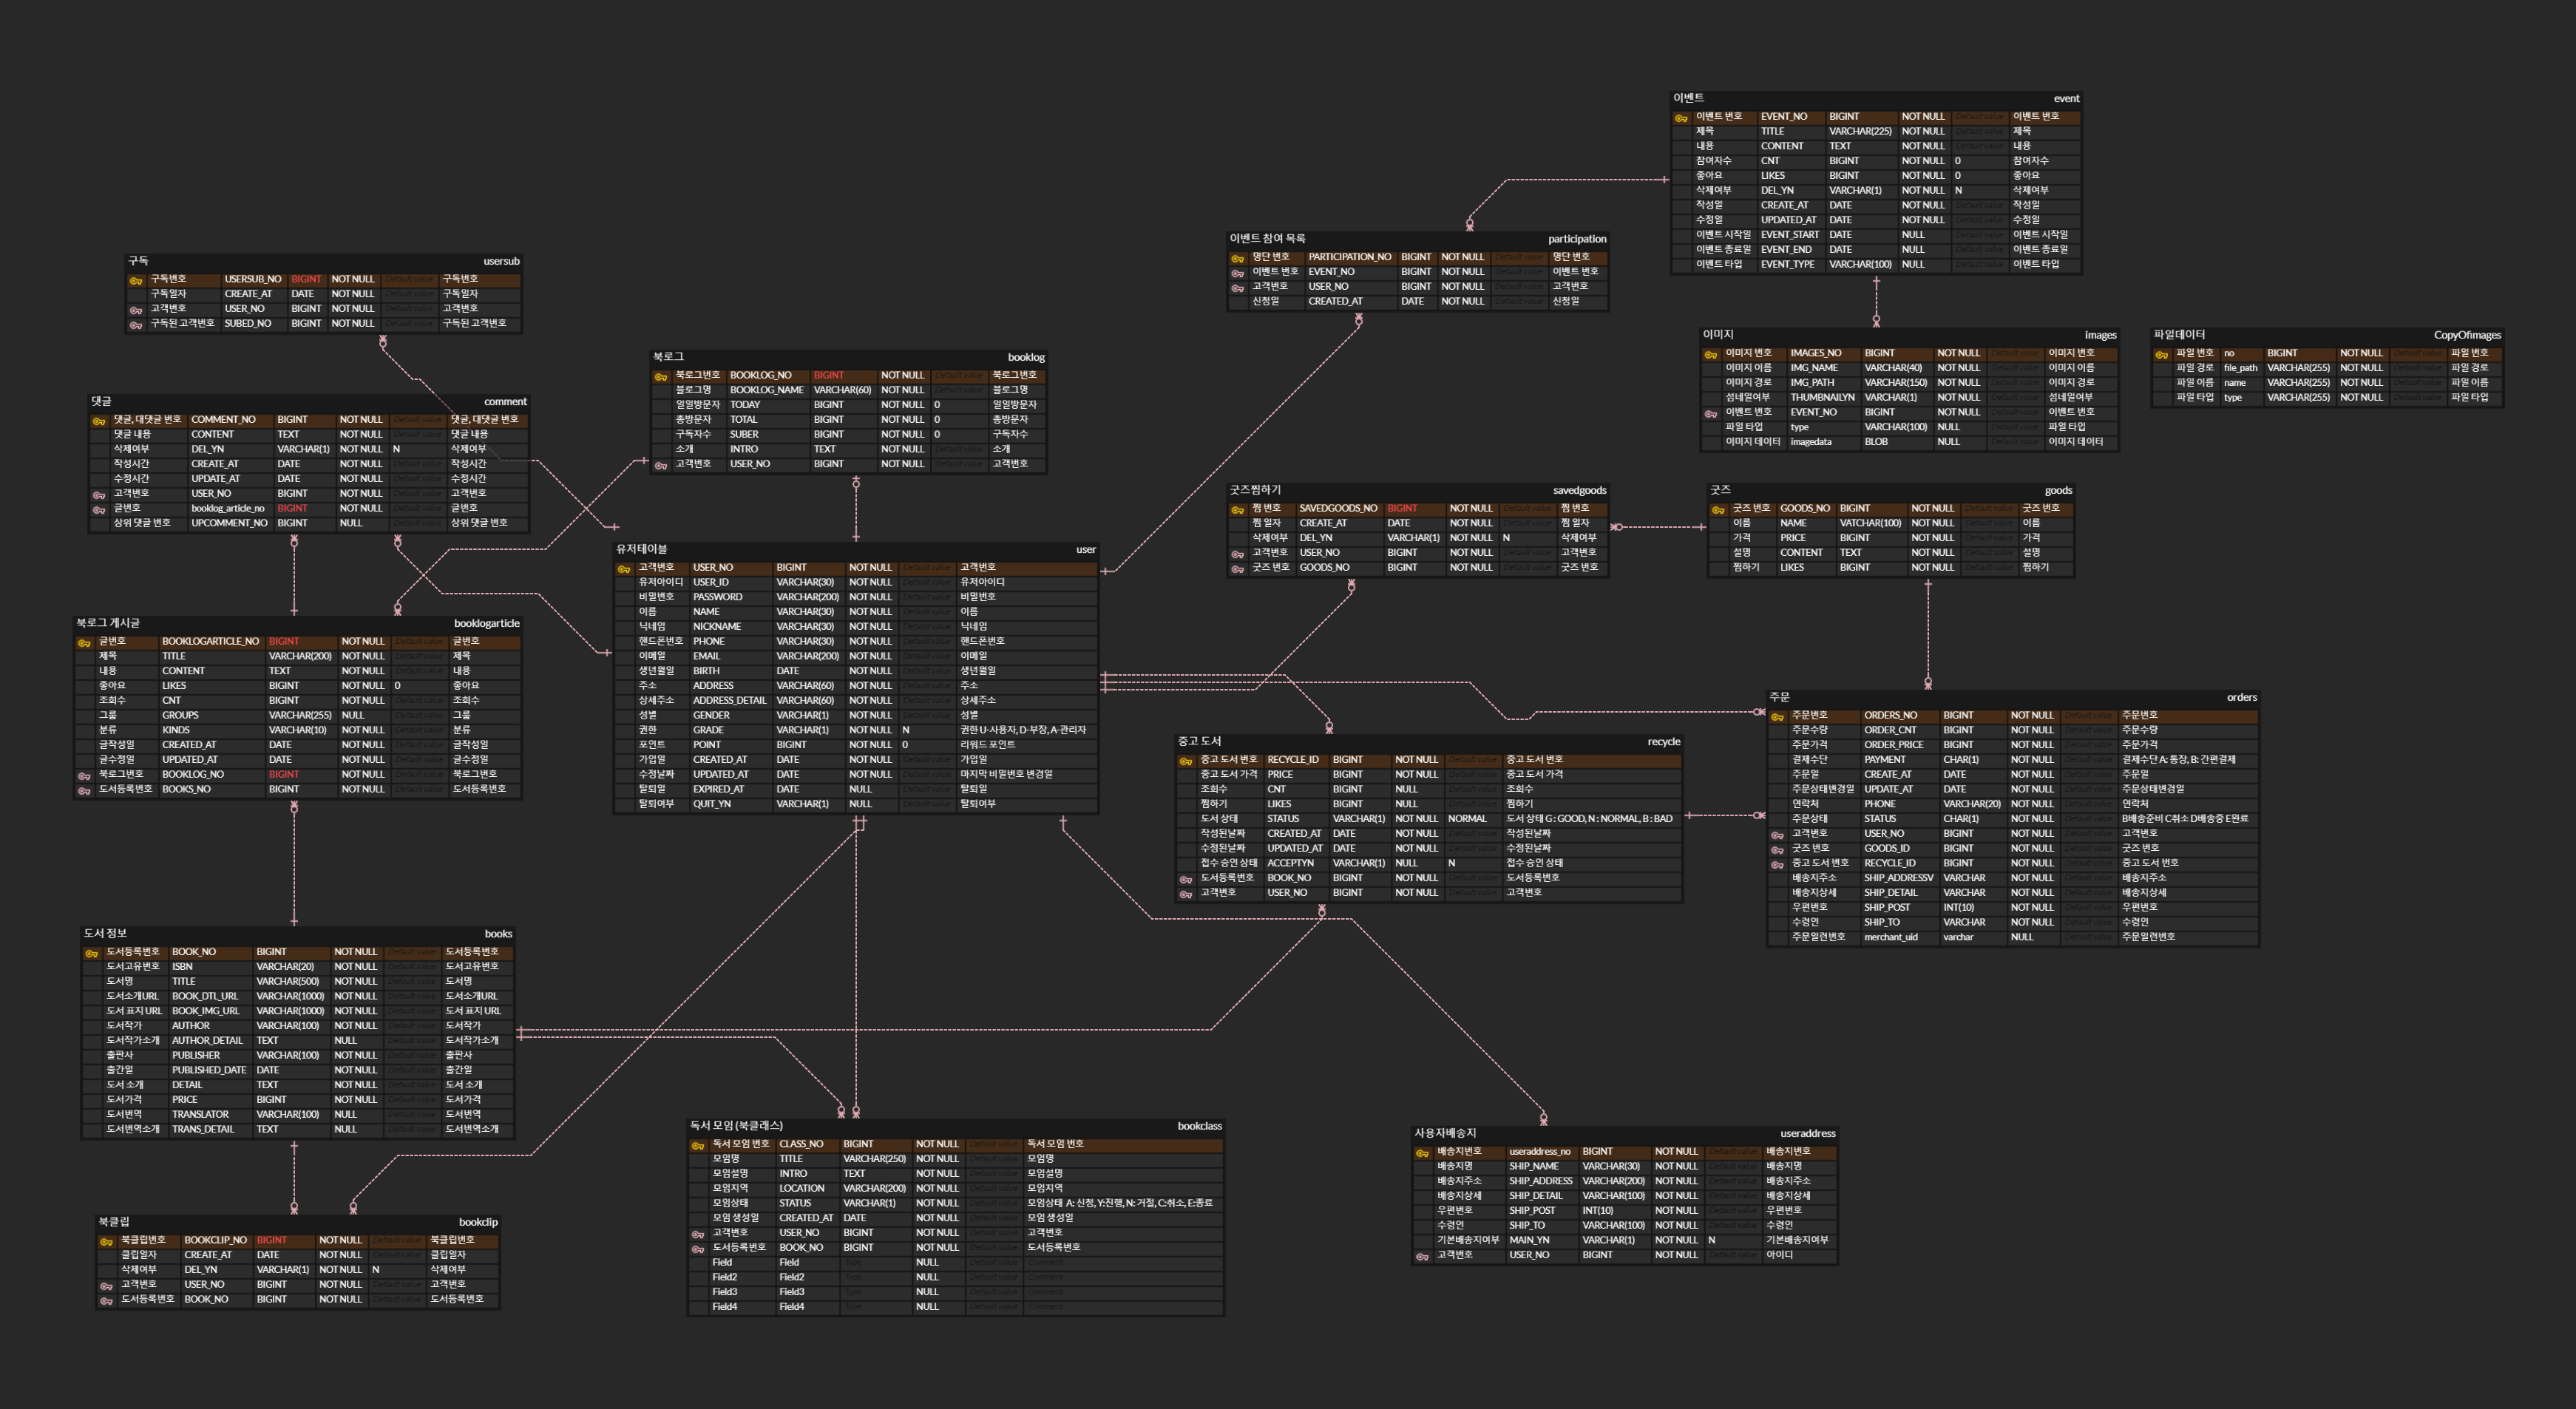Click the 'savedgoods' table name label

click(x=1579, y=491)
